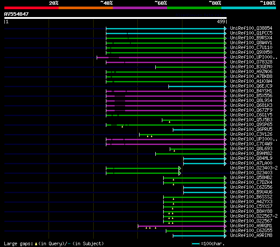Screen dimensions: 280x247
Task: Click the query end position 499
Action: coord(221,21)
